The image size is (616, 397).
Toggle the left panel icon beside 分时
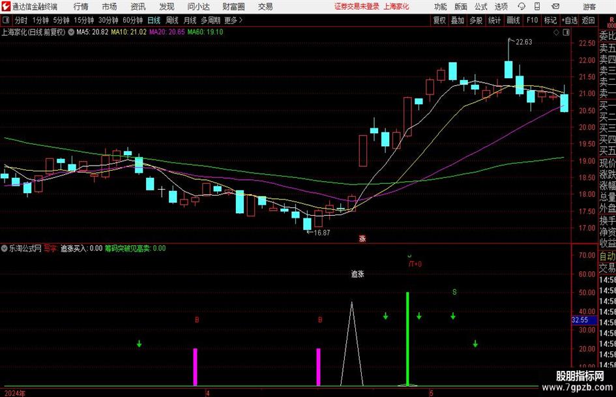click(5, 20)
